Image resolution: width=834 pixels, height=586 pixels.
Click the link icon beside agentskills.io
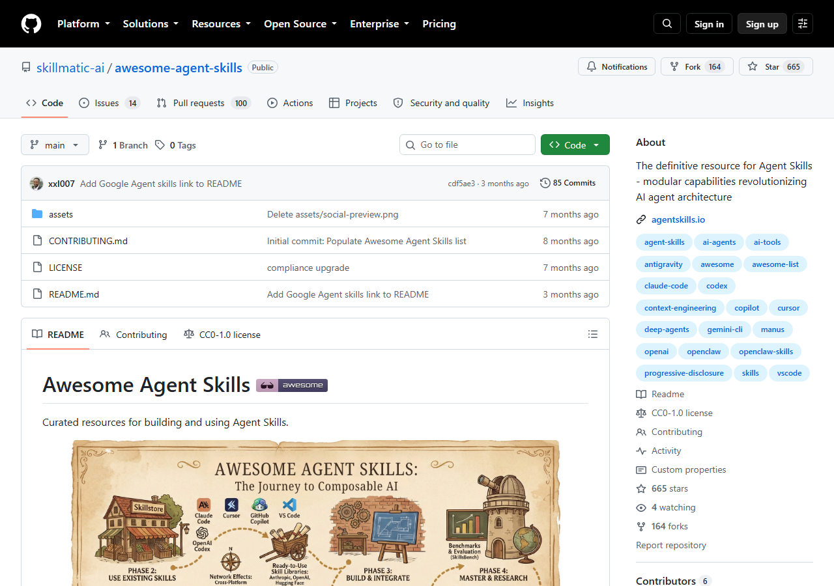coord(641,219)
